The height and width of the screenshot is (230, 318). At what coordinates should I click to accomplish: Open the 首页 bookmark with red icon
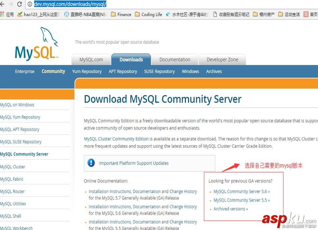tap(310, 14)
